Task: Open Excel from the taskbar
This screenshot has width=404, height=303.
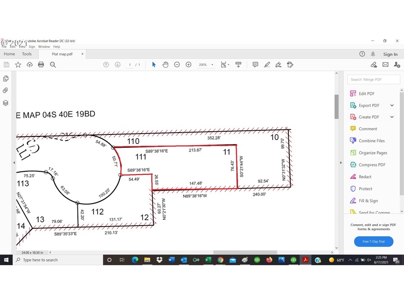Action: click(208, 260)
